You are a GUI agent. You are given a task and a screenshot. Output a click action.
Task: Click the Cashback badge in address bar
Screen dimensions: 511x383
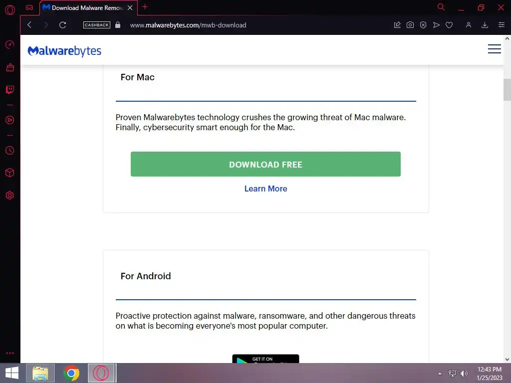tap(96, 25)
